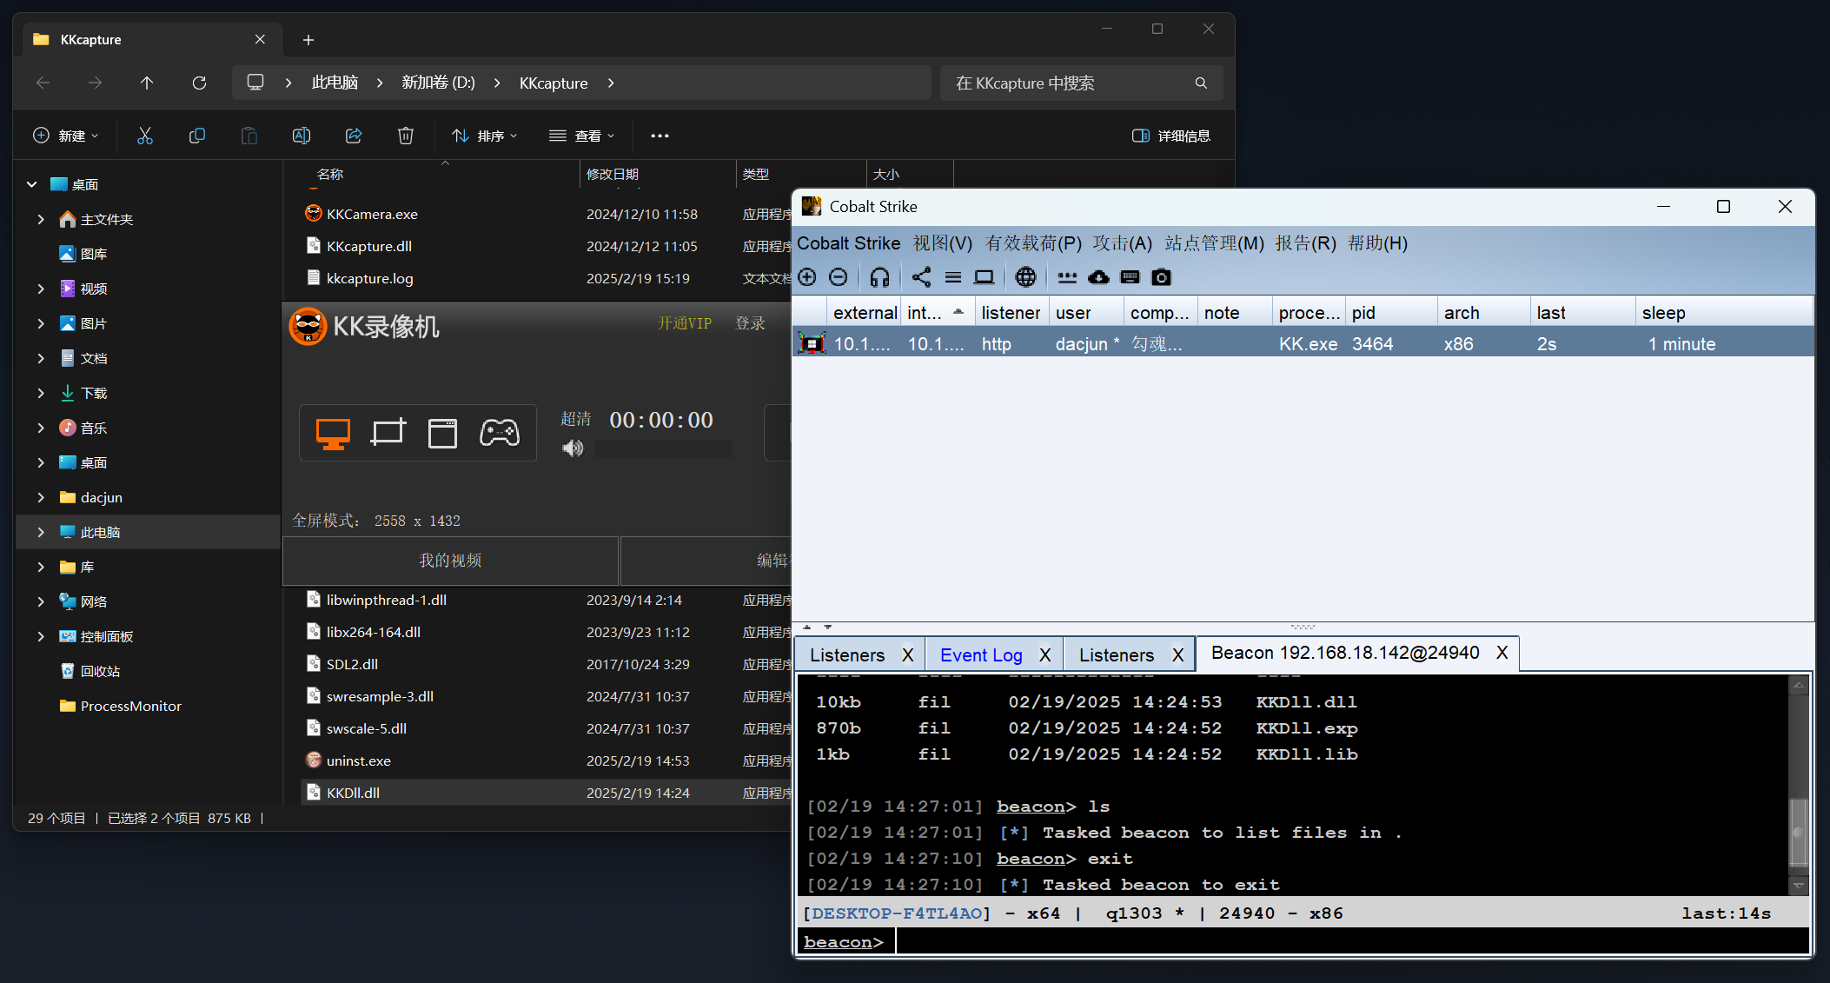Show targets with the monitor icon
The image size is (1830, 983).
pos(984,277)
